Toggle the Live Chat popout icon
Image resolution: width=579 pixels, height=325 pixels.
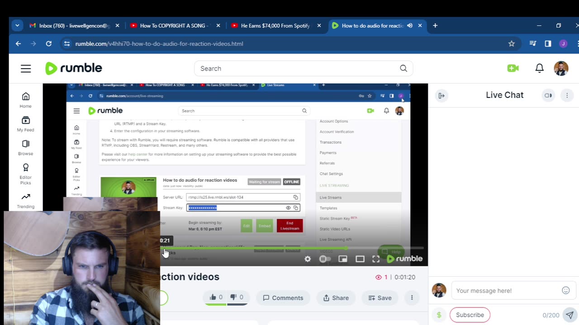(x=548, y=96)
